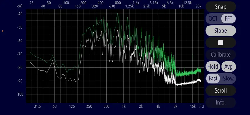Click the 20k top frequency label

pos(198,6)
